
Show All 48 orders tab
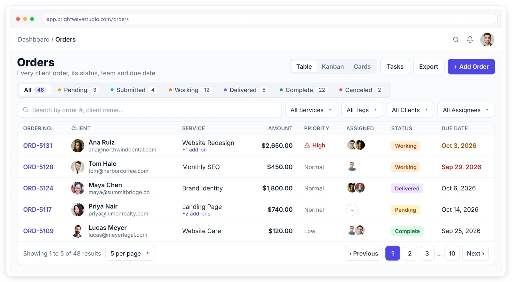coord(35,90)
